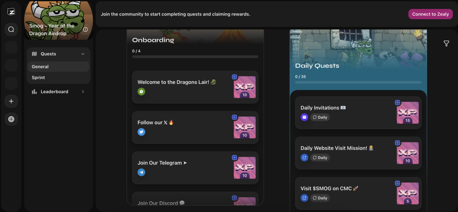The height and width of the screenshot is (212, 458).
Task: Click the info icon beside community name
Action: click(85, 29)
